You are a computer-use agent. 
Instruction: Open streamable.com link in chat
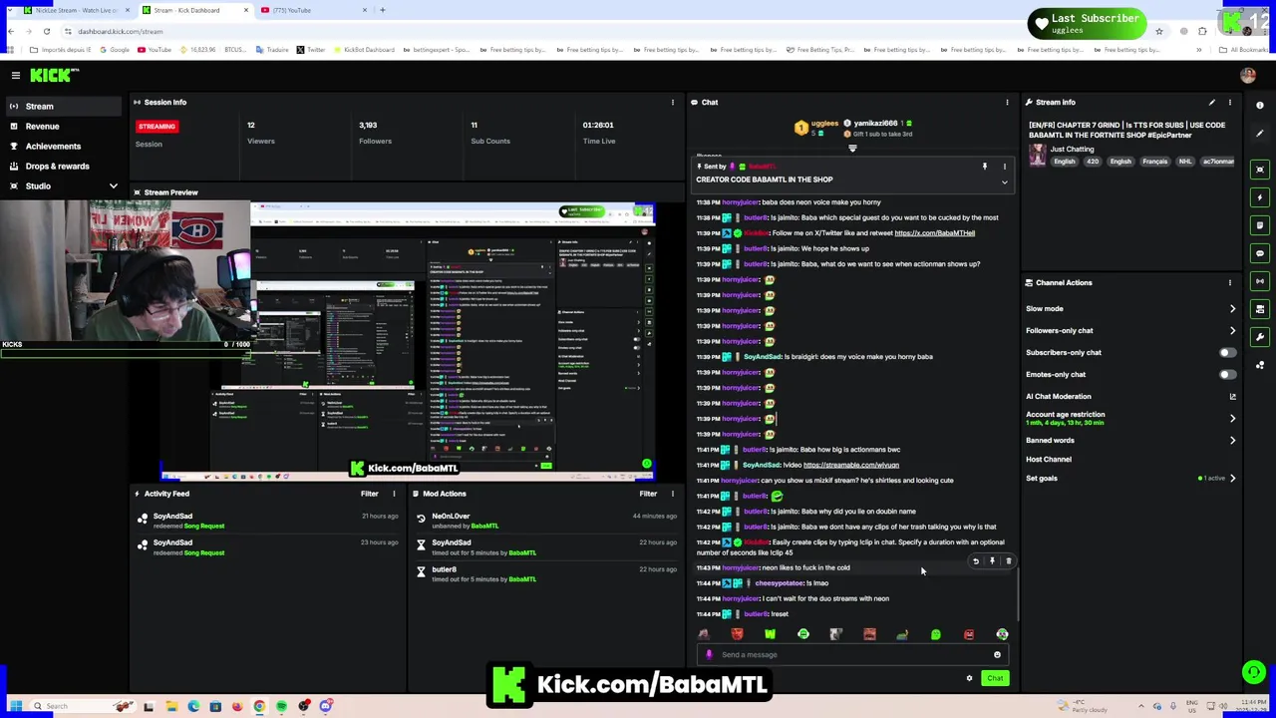click(850, 465)
